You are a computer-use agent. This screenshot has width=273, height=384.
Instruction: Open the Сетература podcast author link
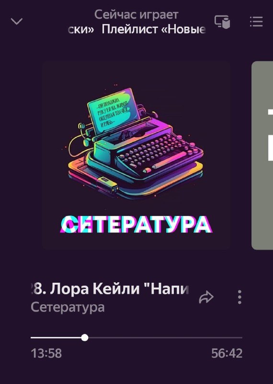click(68, 307)
